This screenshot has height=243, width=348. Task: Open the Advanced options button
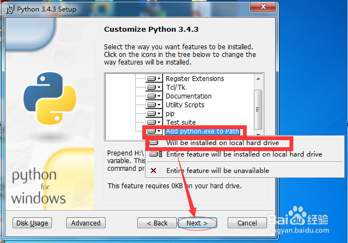click(86, 223)
